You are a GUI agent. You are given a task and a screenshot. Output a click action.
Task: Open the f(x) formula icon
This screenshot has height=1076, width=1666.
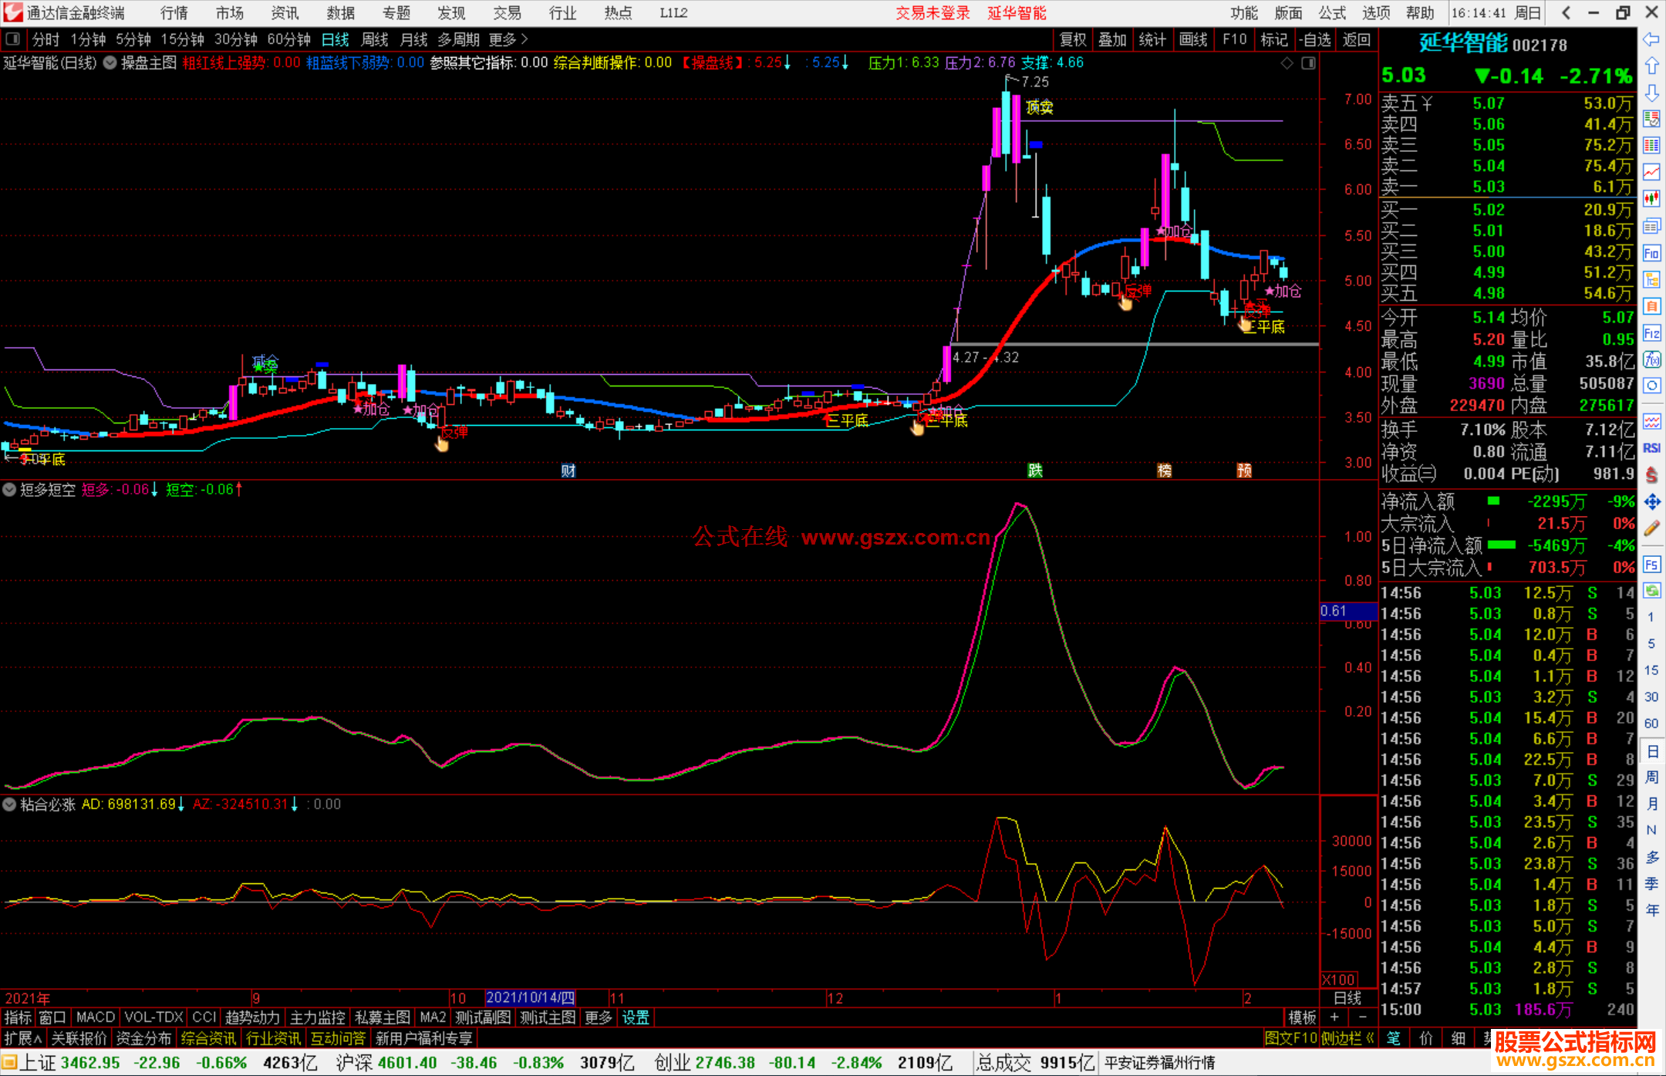tap(1651, 359)
